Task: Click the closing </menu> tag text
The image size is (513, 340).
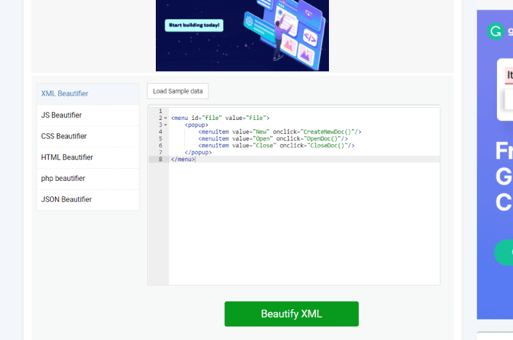Action: (183, 159)
